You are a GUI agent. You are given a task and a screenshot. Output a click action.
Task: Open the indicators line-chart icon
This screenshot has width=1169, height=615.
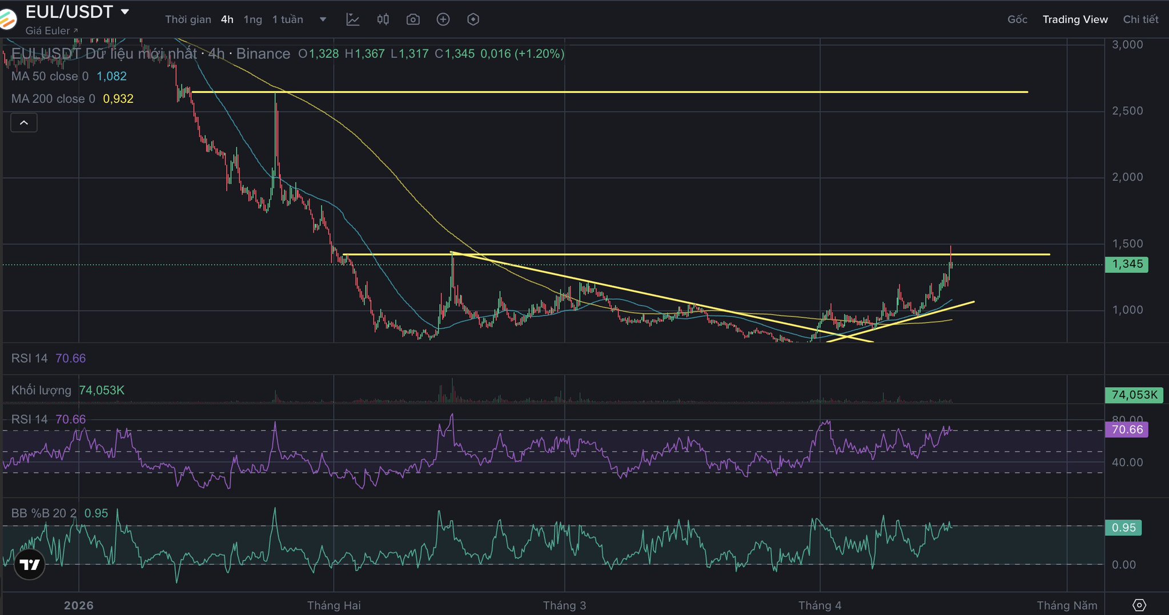tap(353, 19)
